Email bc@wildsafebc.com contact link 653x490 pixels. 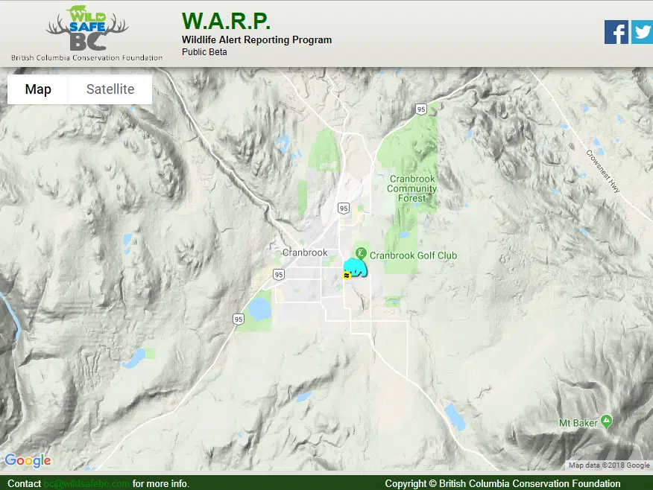coord(86,483)
